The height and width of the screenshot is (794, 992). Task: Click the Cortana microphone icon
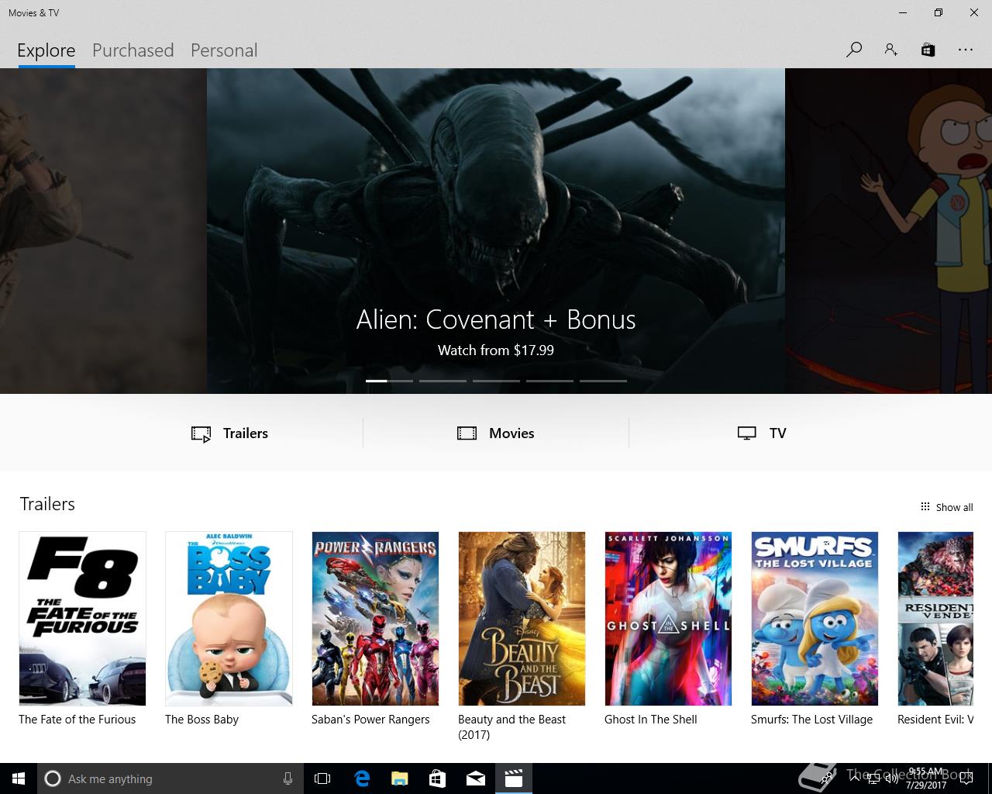click(288, 778)
